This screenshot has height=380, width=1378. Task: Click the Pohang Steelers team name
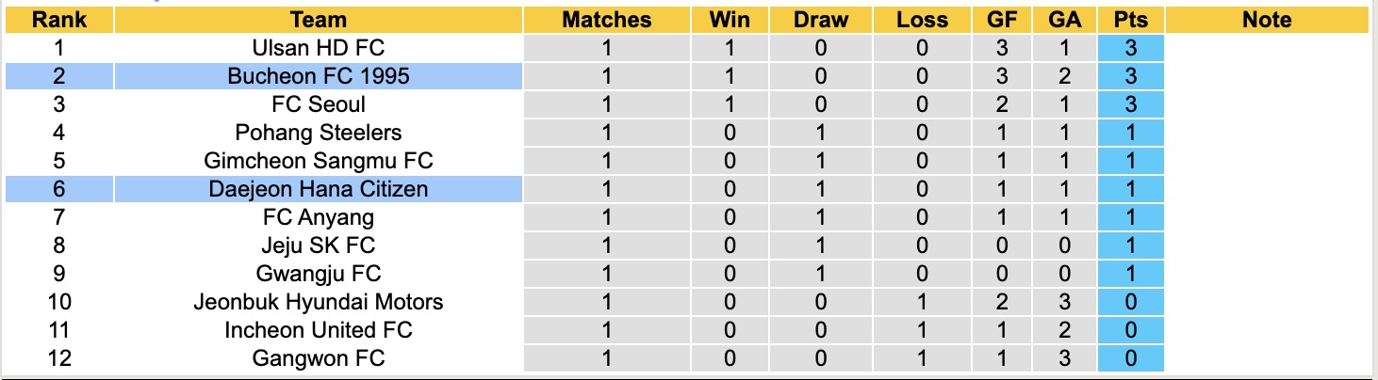click(319, 133)
